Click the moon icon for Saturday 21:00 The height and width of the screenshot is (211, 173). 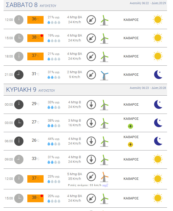[158, 74]
